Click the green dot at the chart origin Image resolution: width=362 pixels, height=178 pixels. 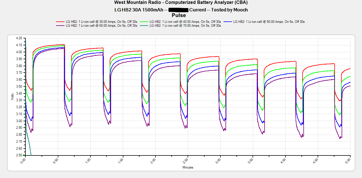point(24,155)
